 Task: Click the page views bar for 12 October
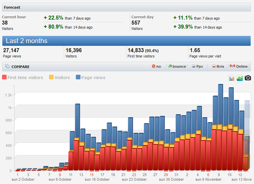[x=77, y=121]
